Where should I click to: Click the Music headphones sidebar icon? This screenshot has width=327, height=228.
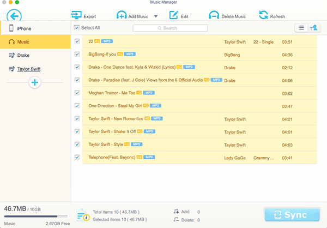(x=11, y=42)
